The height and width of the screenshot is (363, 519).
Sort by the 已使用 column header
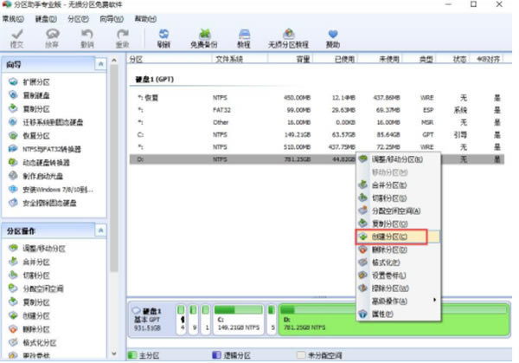tap(336, 59)
